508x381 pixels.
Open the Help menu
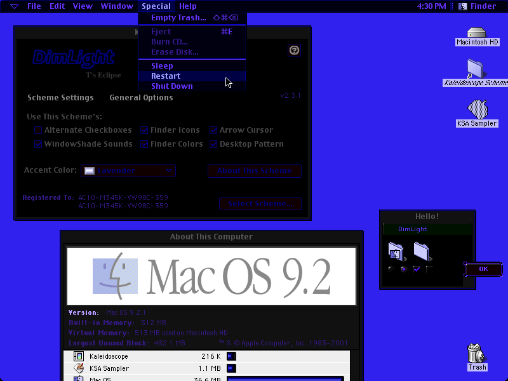188,6
